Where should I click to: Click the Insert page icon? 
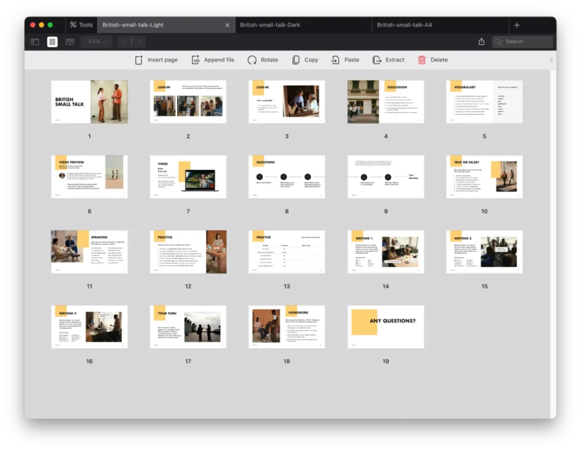[139, 60]
